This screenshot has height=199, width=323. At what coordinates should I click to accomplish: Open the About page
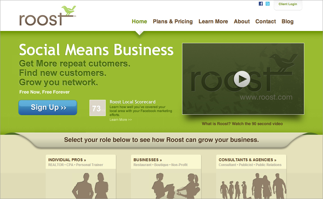coord(242,21)
